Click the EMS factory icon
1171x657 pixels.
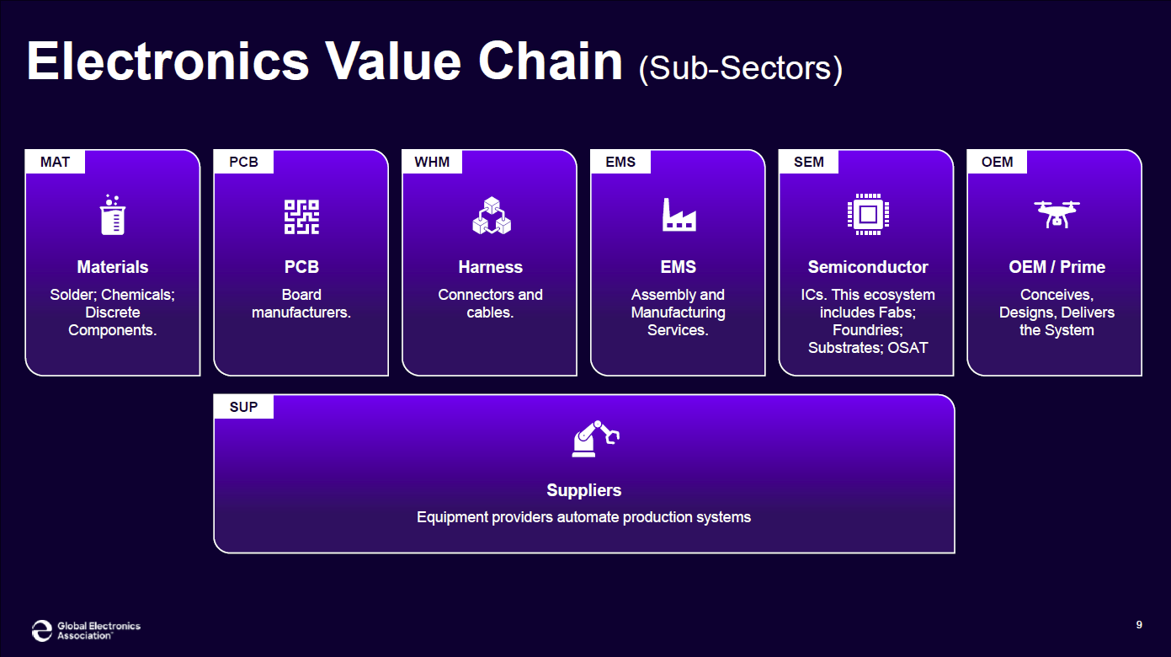679,215
